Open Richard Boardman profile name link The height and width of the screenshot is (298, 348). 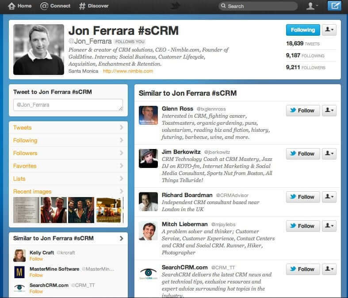(x=187, y=195)
